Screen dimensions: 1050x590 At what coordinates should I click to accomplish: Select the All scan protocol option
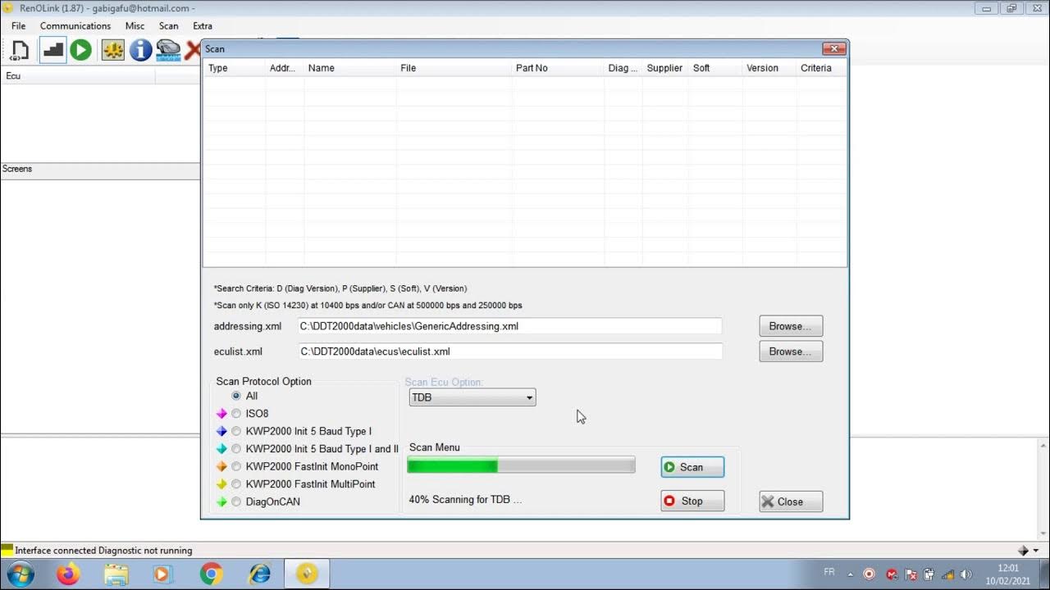pos(236,396)
